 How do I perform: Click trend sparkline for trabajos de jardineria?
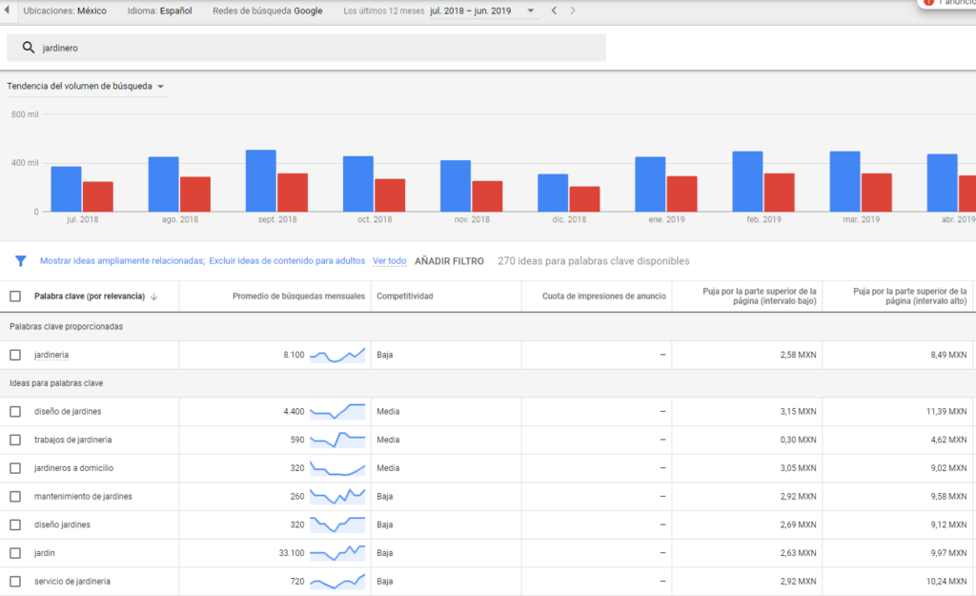[337, 440]
